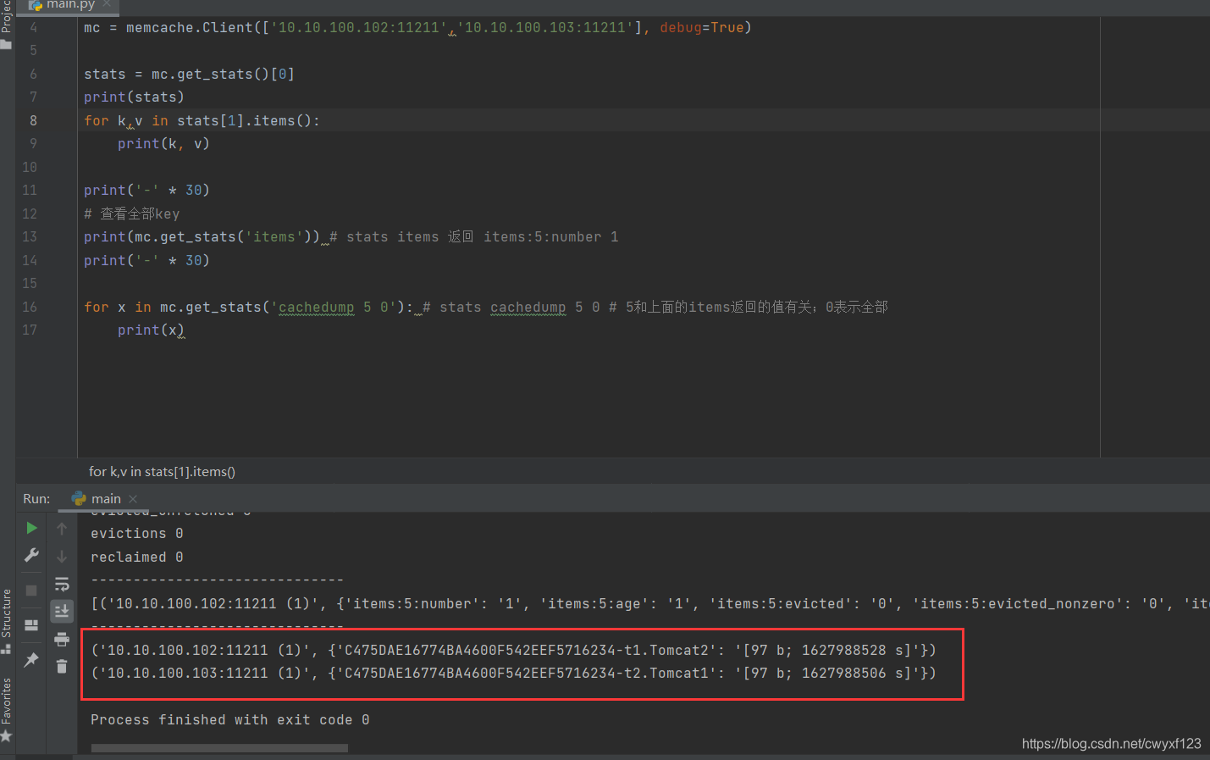Click line number 16 in gutter
The image size is (1210, 760).
pos(30,307)
